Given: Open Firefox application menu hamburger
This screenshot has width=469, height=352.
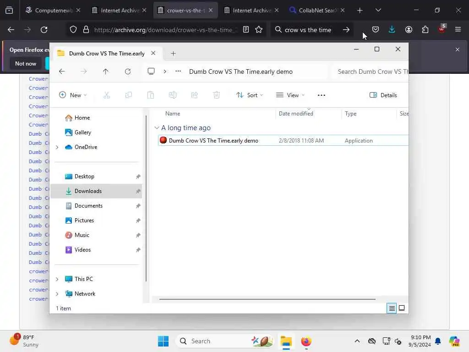Looking at the screenshot, I should pyautogui.click(x=458, y=29).
